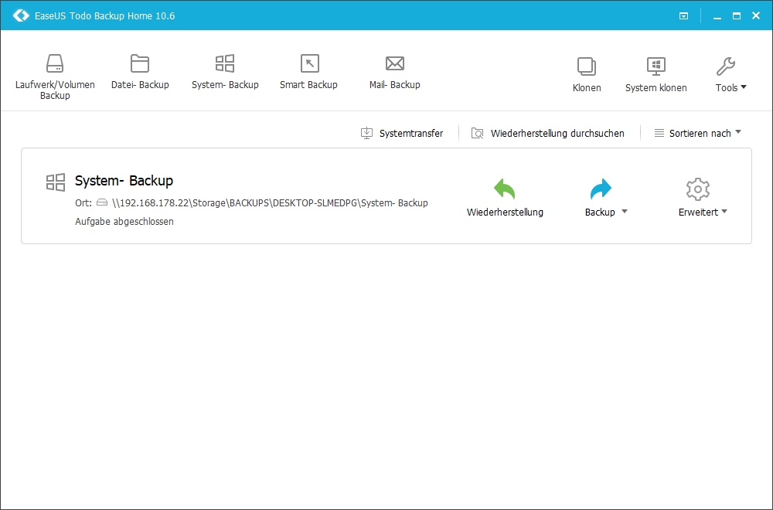Open Laufwerk/Volumen Backup
This screenshot has width=773, height=510.
55,76
